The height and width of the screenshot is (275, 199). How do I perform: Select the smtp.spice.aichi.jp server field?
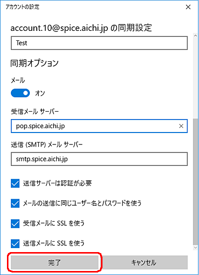[99, 159]
